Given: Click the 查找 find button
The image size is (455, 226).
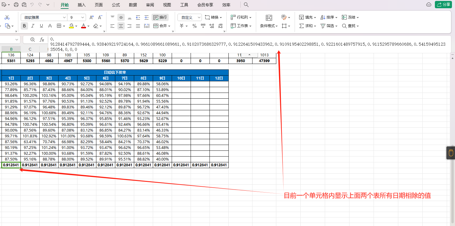Looking at the screenshot, I should (x=350, y=26).
